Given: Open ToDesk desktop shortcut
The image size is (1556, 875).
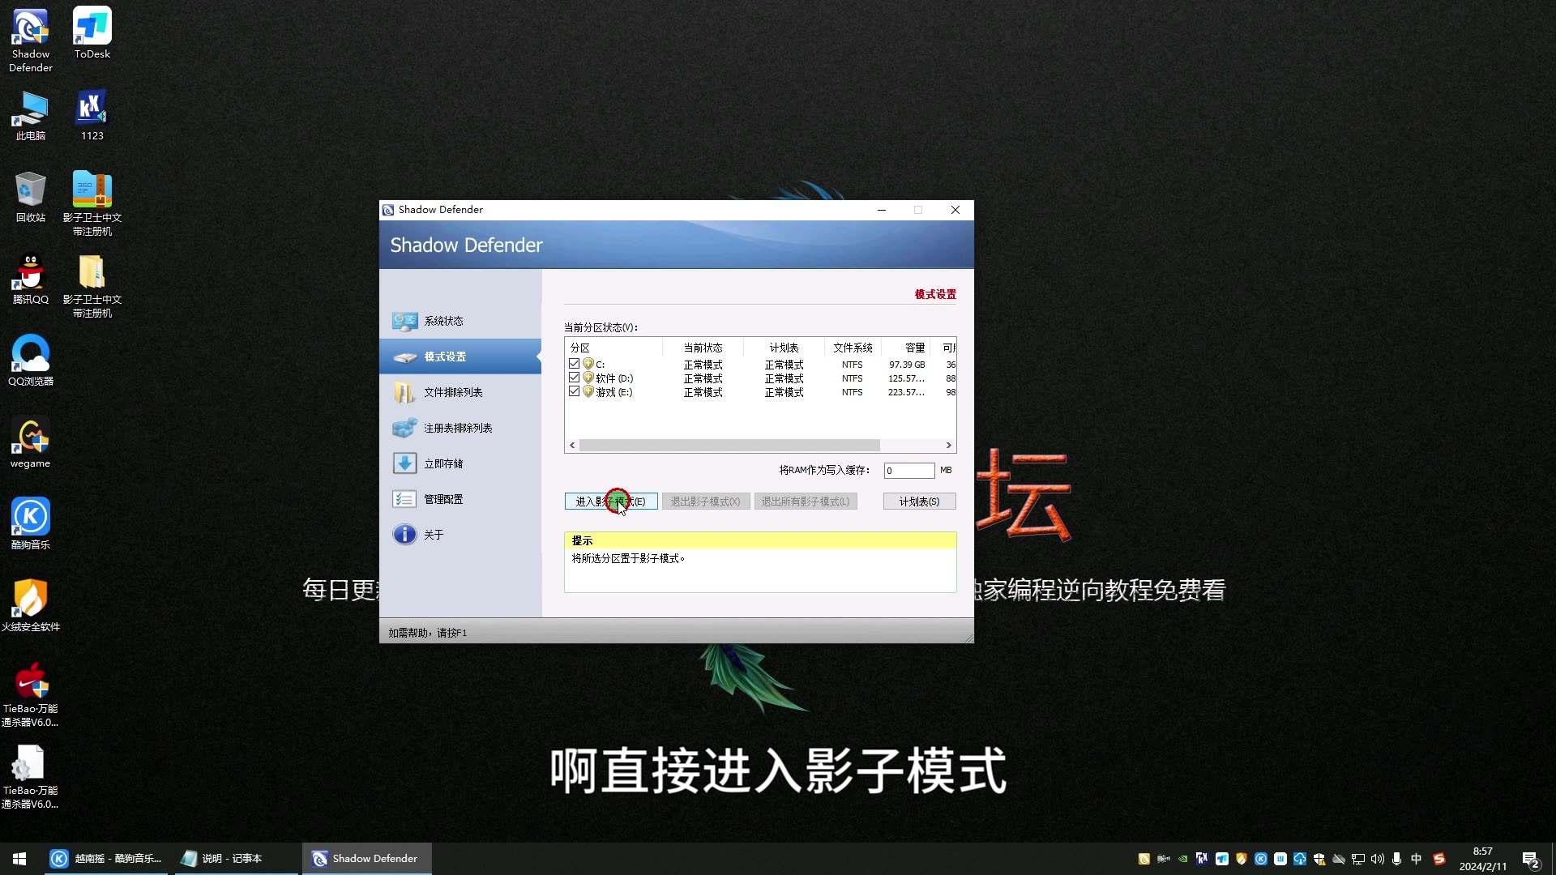Looking at the screenshot, I should click(92, 34).
